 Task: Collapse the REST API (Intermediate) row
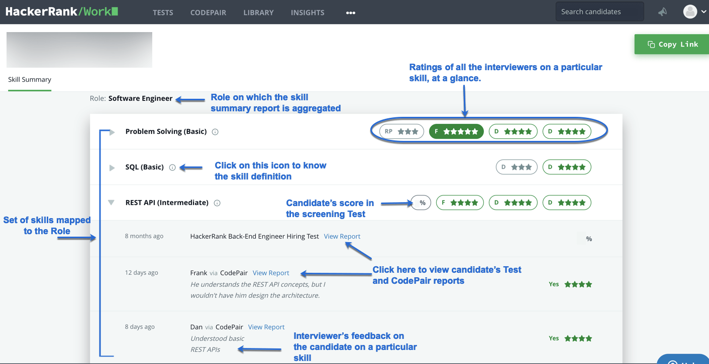coord(112,203)
